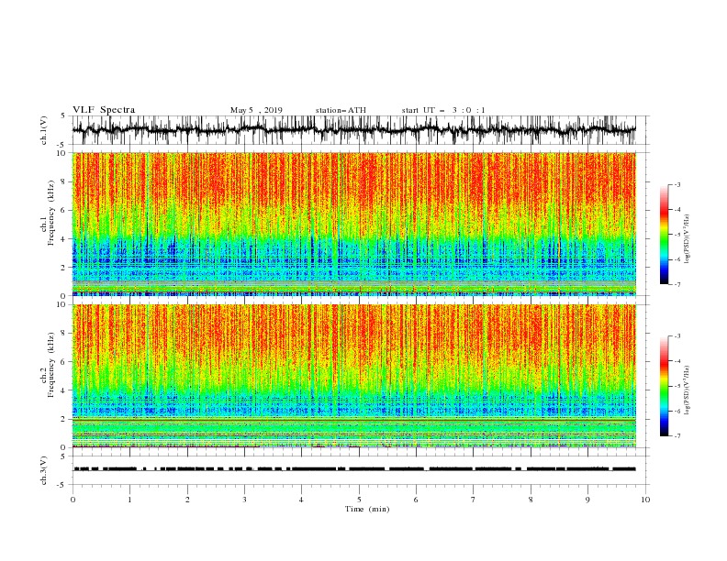The width and height of the screenshot is (727, 561).
Task: Click time axis tick label "6"
Action: pyautogui.click(x=417, y=500)
